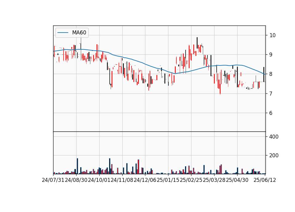Viewport: 295px width, 212px height.
Task: Click the price axis value 7
Action: (x=271, y=93)
